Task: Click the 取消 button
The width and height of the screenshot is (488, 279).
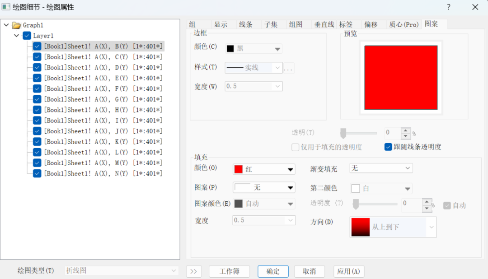Action: click(310, 271)
